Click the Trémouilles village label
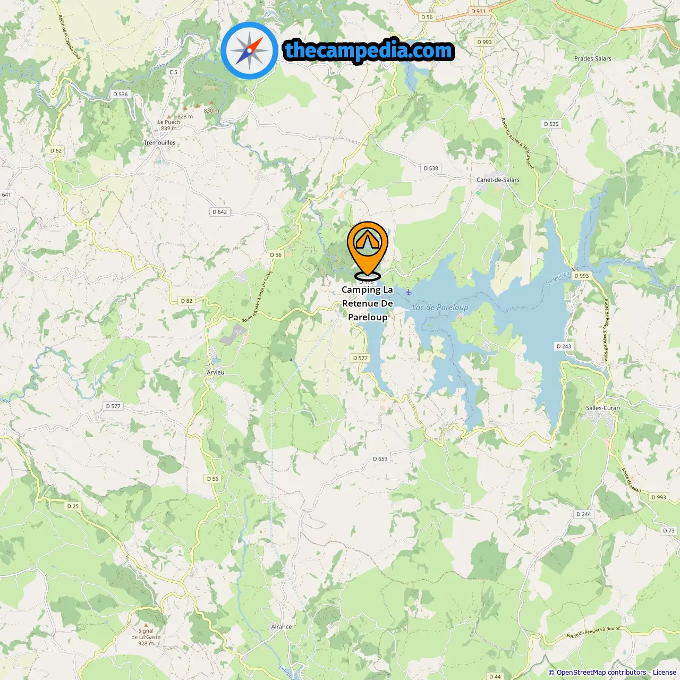This screenshot has height=680, width=680. point(159,142)
